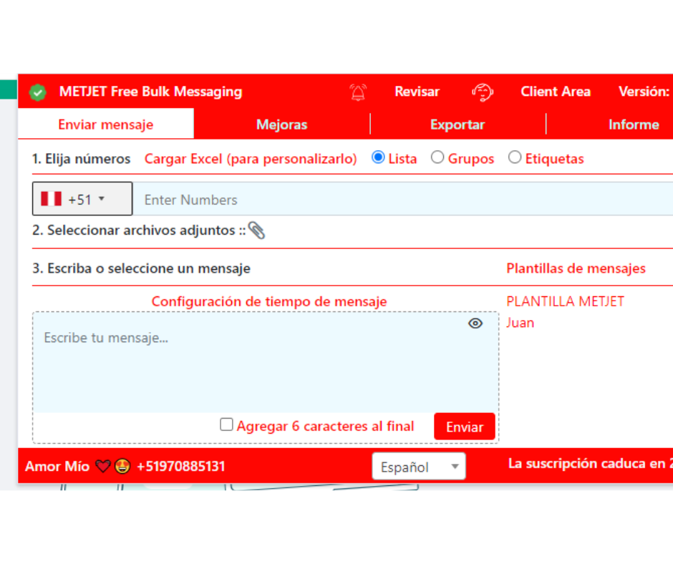Click the green verified shield icon

point(38,92)
